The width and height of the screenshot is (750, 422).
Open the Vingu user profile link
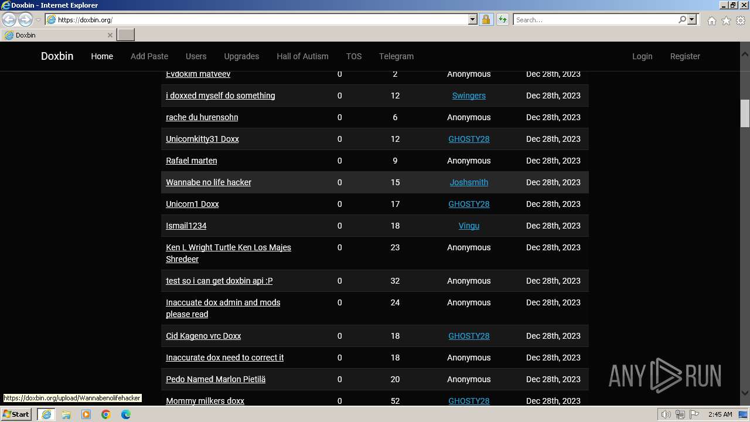(x=469, y=226)
